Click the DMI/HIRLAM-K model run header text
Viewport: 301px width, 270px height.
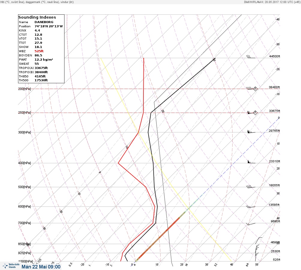[x=272, y=2]
